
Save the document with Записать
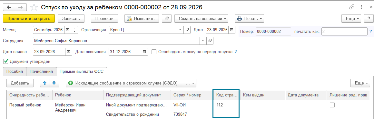point(71,18)
